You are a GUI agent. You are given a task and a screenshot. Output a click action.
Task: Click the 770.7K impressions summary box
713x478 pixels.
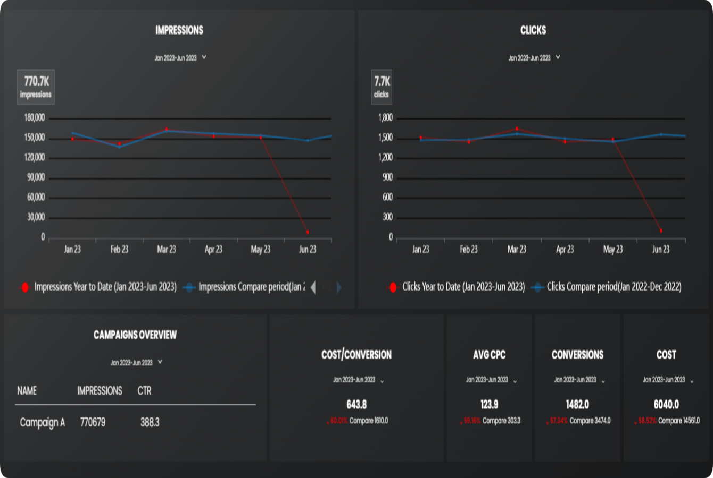36,87
